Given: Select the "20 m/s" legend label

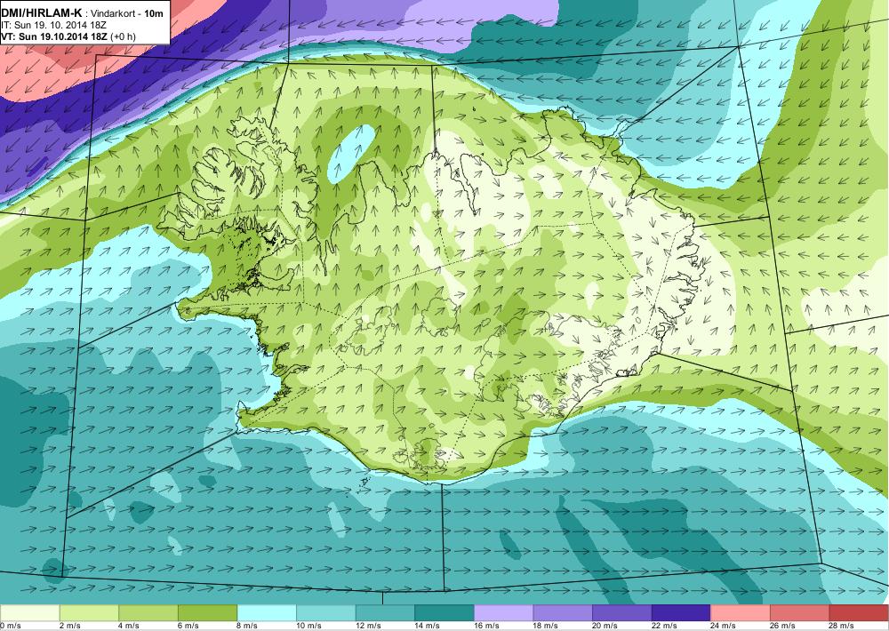Looking at the screenshot, I should (x=605, y=626).
